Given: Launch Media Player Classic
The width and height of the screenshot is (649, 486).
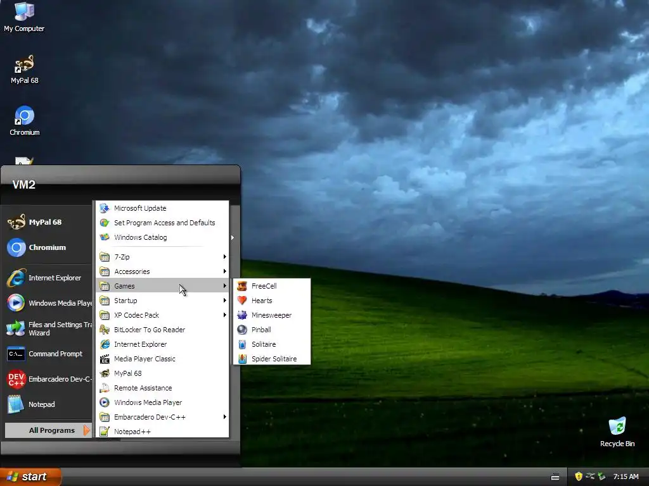Looking at the screenshot, I should pyautogui.click(x=162, y=359).
